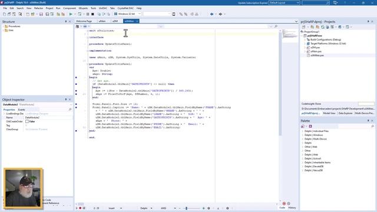Open the Data Explorer tab

(346, 113)
